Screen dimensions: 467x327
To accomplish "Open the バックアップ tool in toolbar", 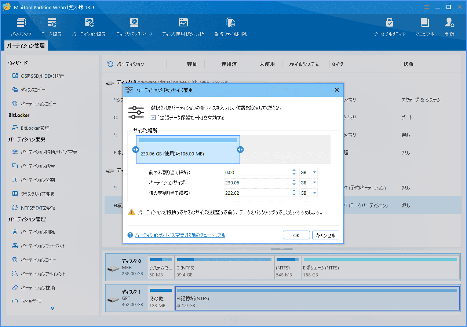I will click(x=21, y=27).
